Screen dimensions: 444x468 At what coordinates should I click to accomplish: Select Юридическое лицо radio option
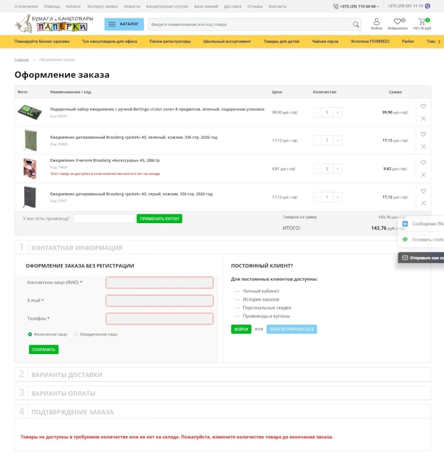pos(77,334)
